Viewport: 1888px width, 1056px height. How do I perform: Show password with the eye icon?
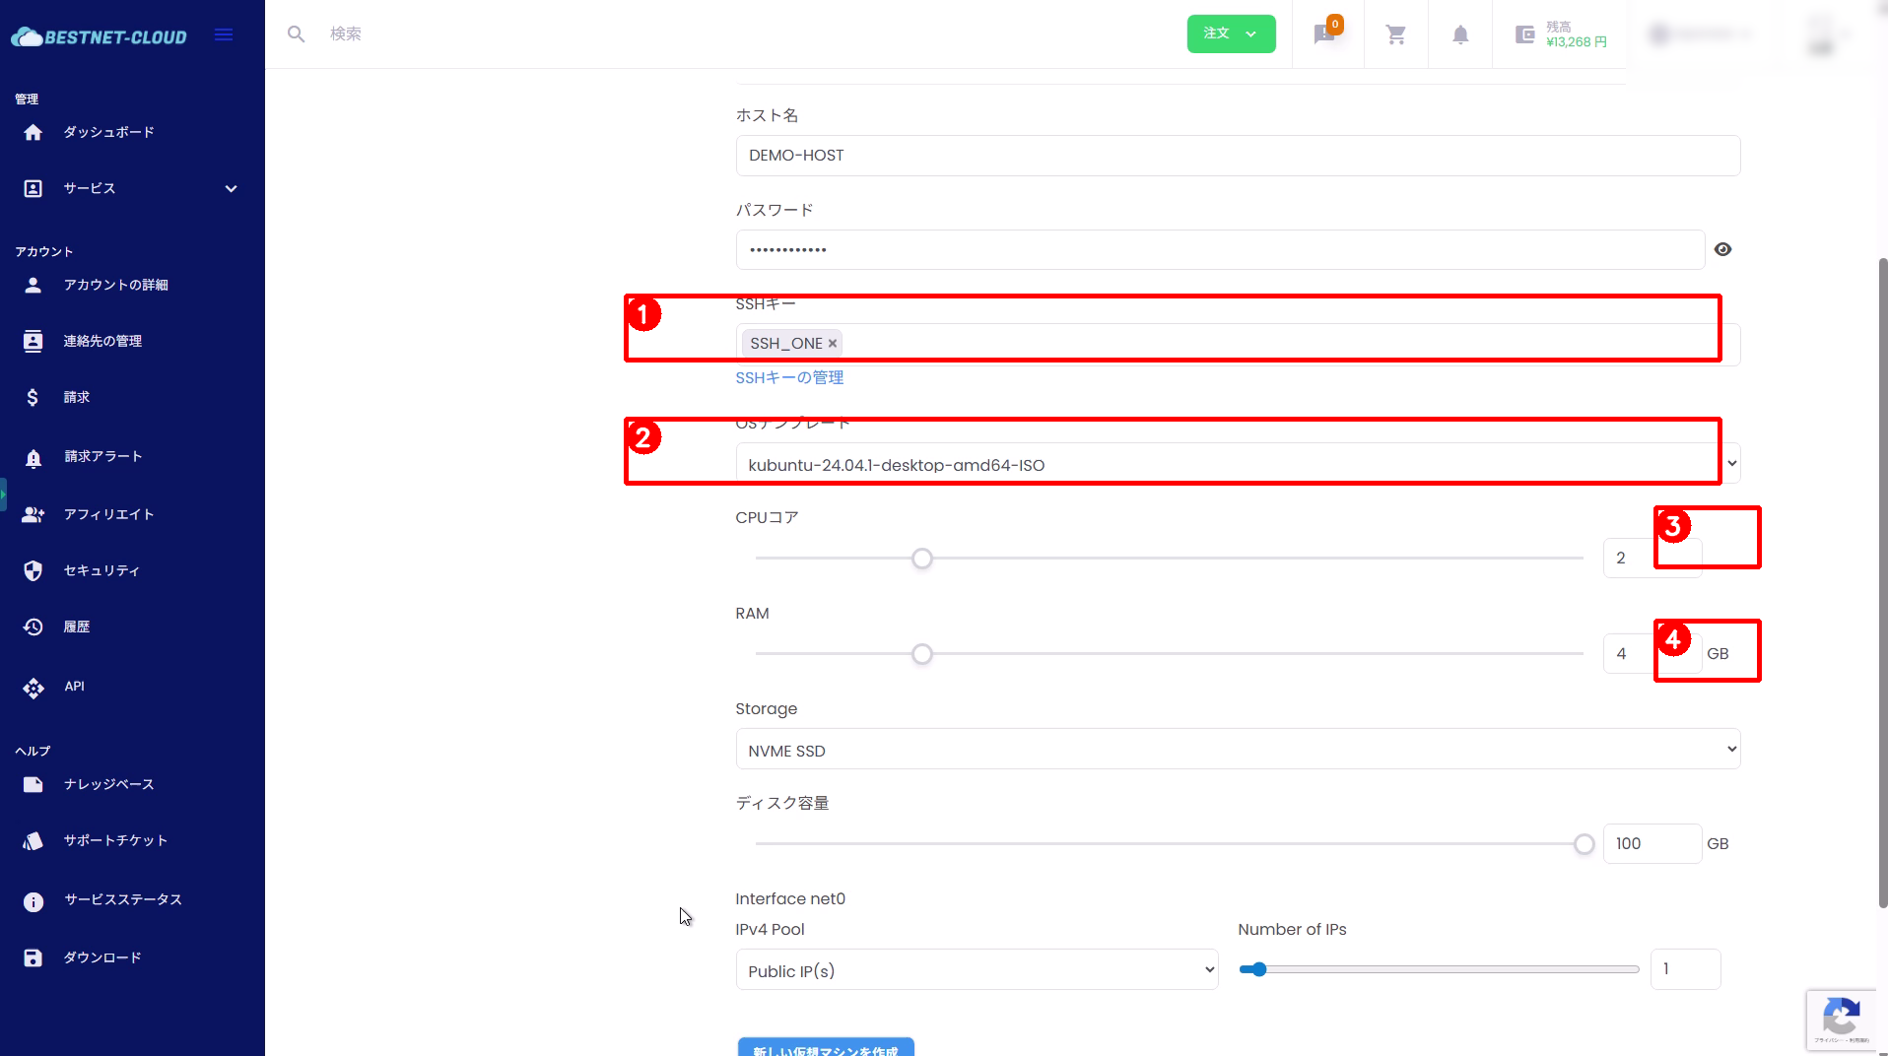[1722, 249]
